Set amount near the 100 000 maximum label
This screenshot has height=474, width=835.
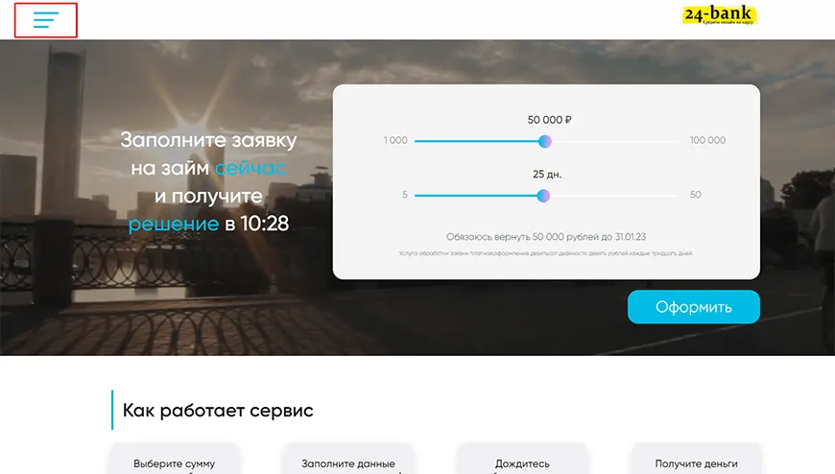tap(707, 140)
